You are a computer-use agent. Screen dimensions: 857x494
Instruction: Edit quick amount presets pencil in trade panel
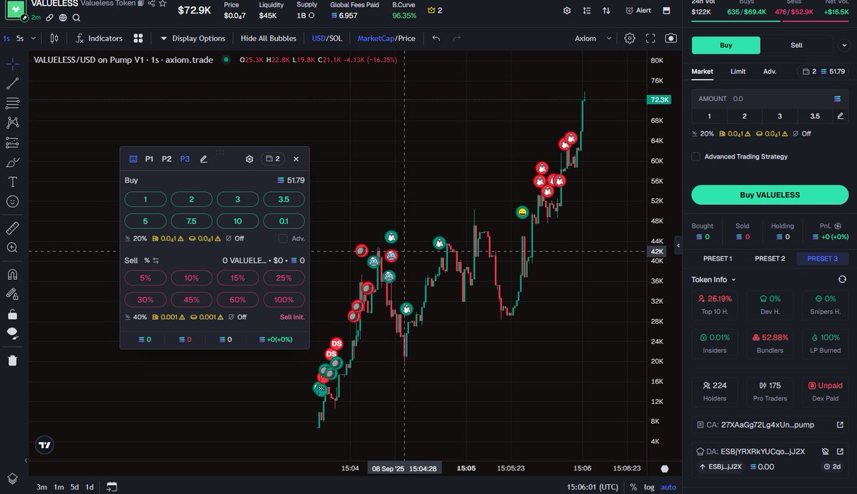pyautogui.click(x=840, y=116)
